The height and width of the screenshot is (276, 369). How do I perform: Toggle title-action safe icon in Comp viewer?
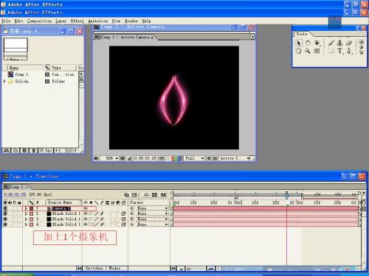[123, 158]
